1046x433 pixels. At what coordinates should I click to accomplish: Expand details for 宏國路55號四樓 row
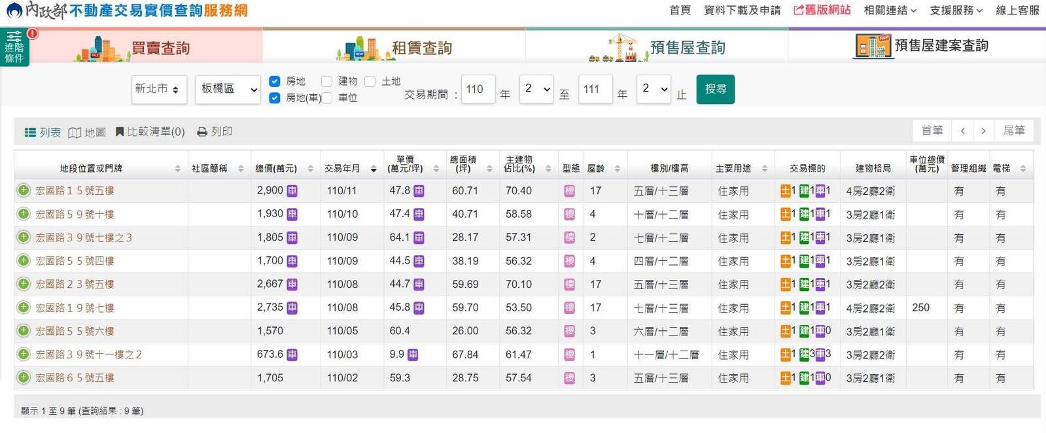[24, 260]
